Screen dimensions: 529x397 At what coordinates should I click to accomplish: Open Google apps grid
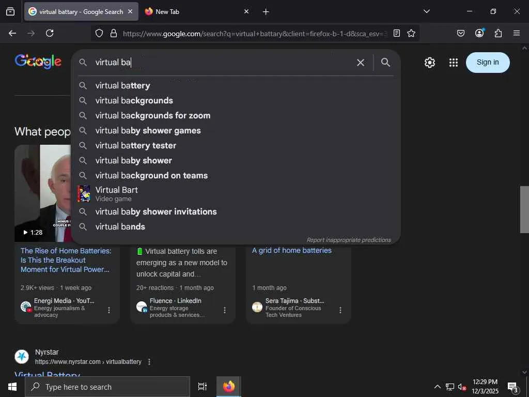pos(454,63)
